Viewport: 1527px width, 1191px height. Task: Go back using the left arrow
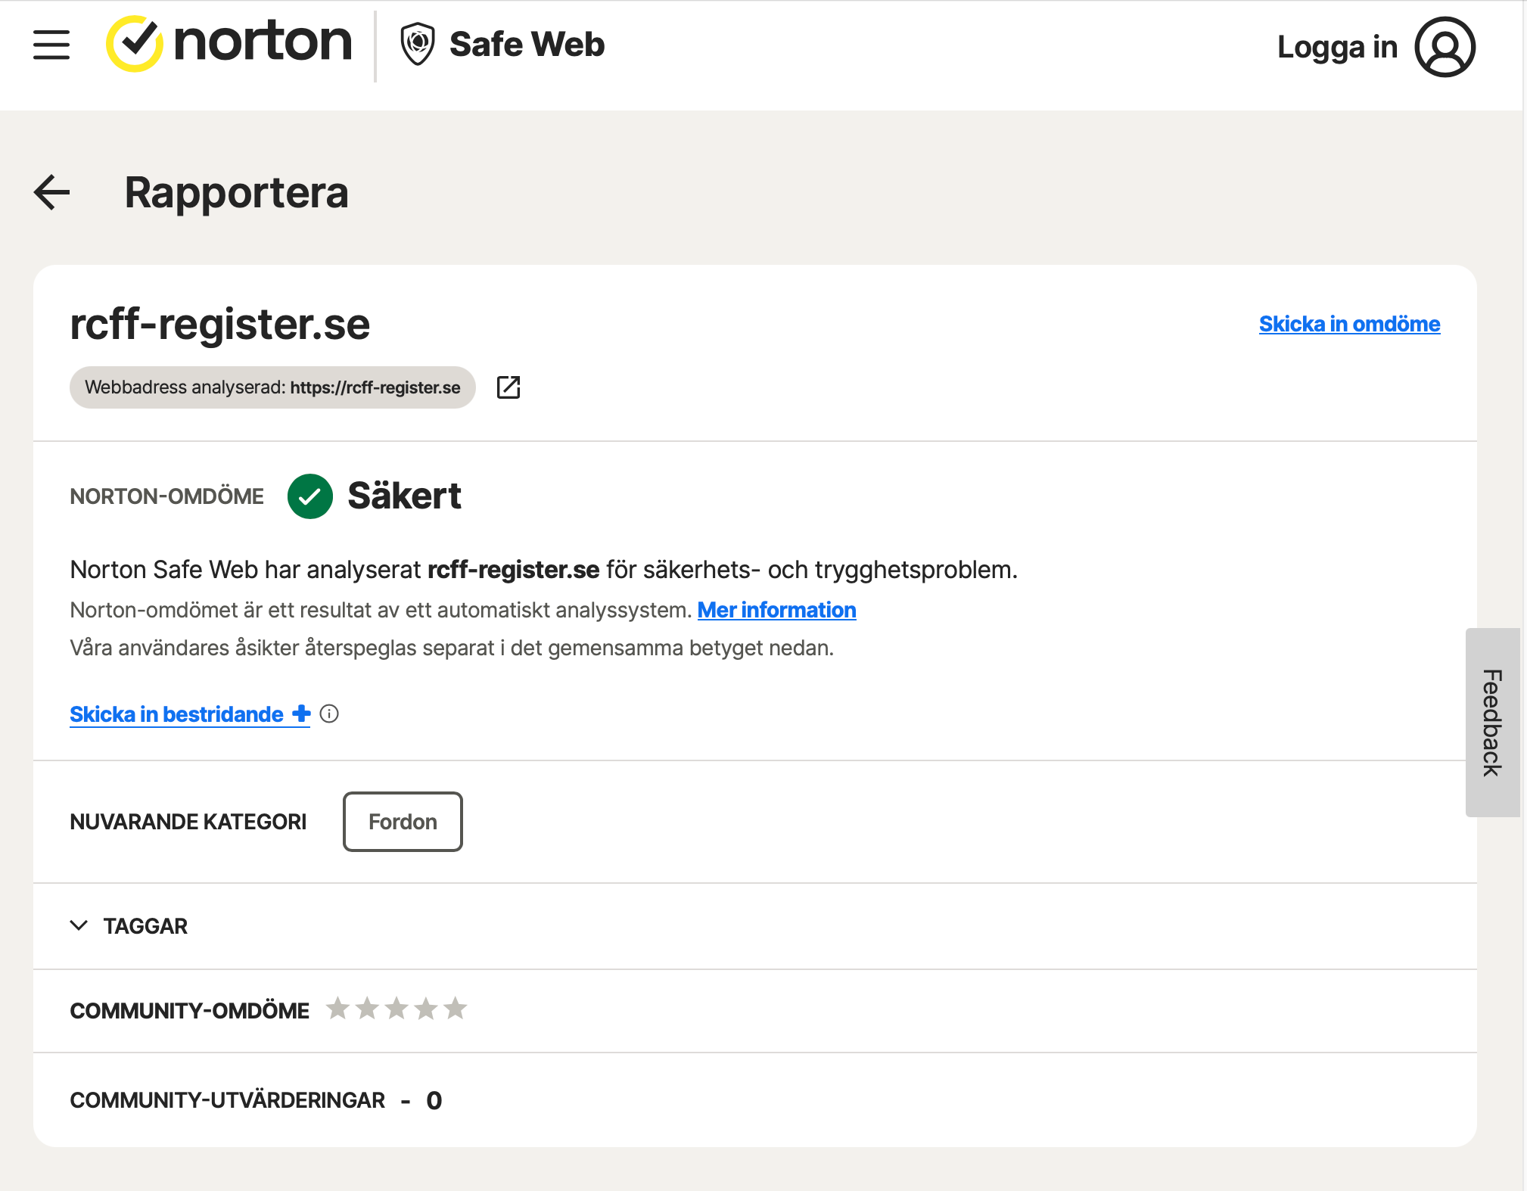52,192
